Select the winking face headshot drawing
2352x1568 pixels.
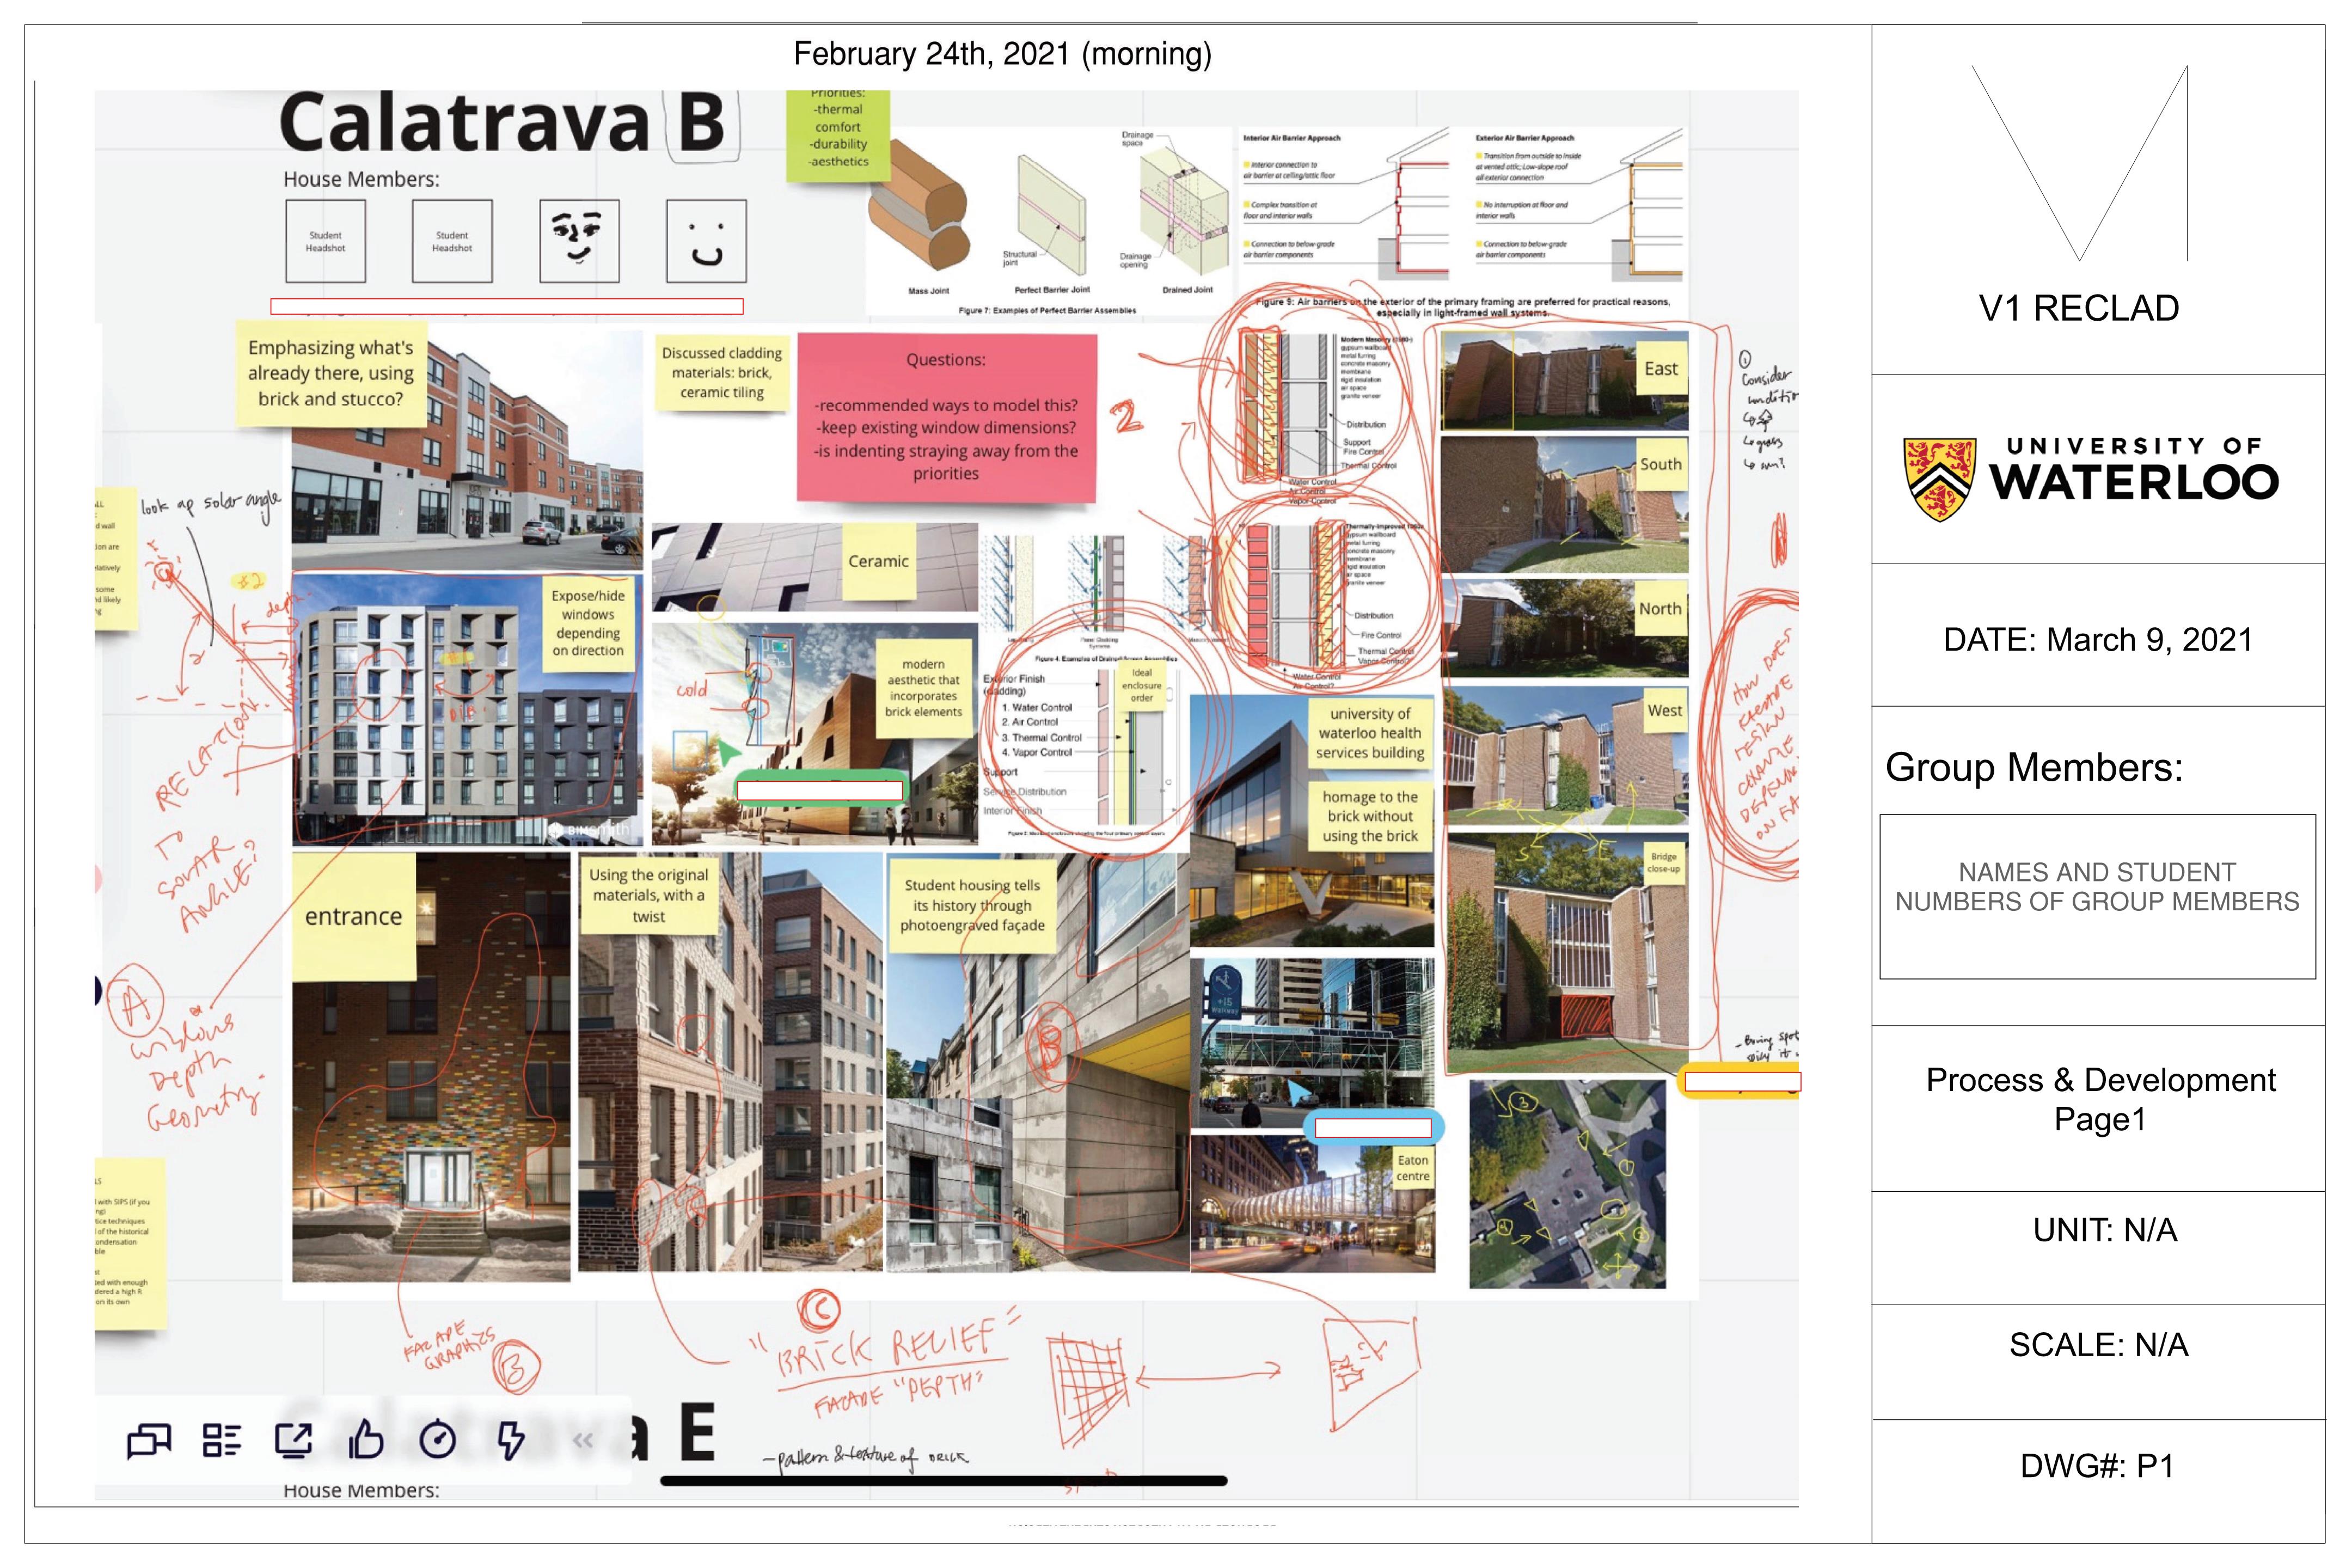tap(579, 241)
